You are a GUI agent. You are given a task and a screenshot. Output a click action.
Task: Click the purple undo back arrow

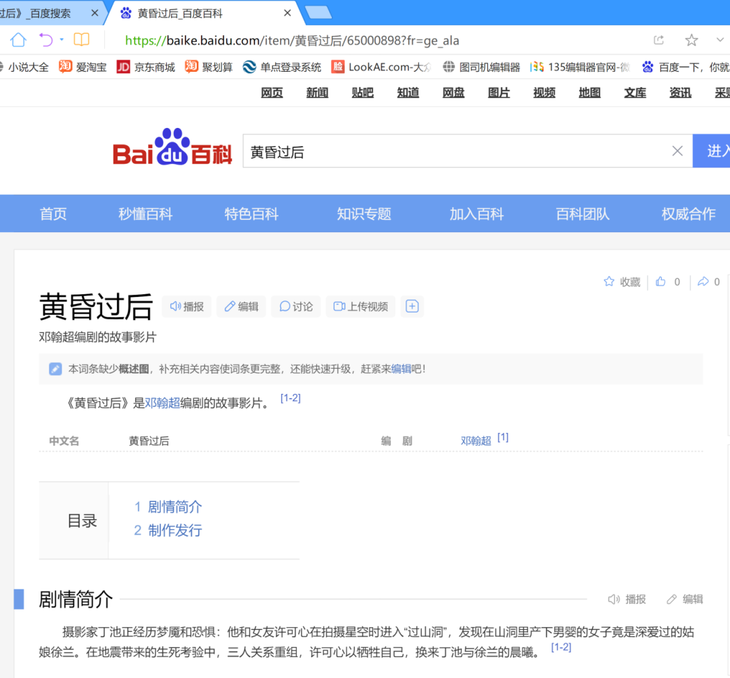pyautogui.click(x=46, y=40)
